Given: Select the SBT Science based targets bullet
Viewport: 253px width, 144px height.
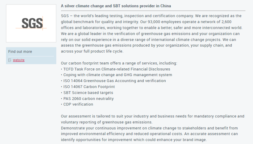Looking at the screenshot, I should [x=87, y=92].
